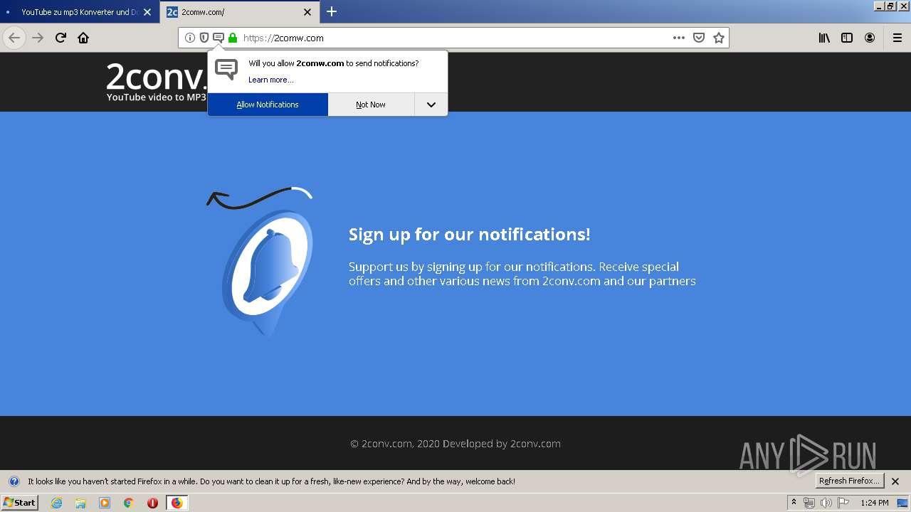The width and height of the screenshot is (911, 512).
Task: Click green padlock connection icon
Action: pos(233,38)
